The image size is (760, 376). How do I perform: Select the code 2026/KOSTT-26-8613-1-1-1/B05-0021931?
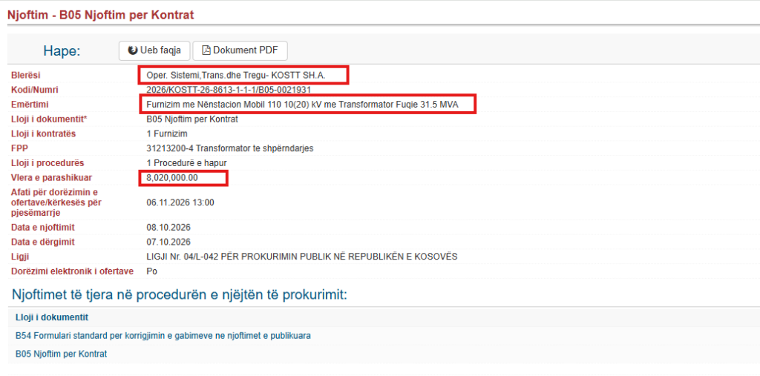coord(229,90)
